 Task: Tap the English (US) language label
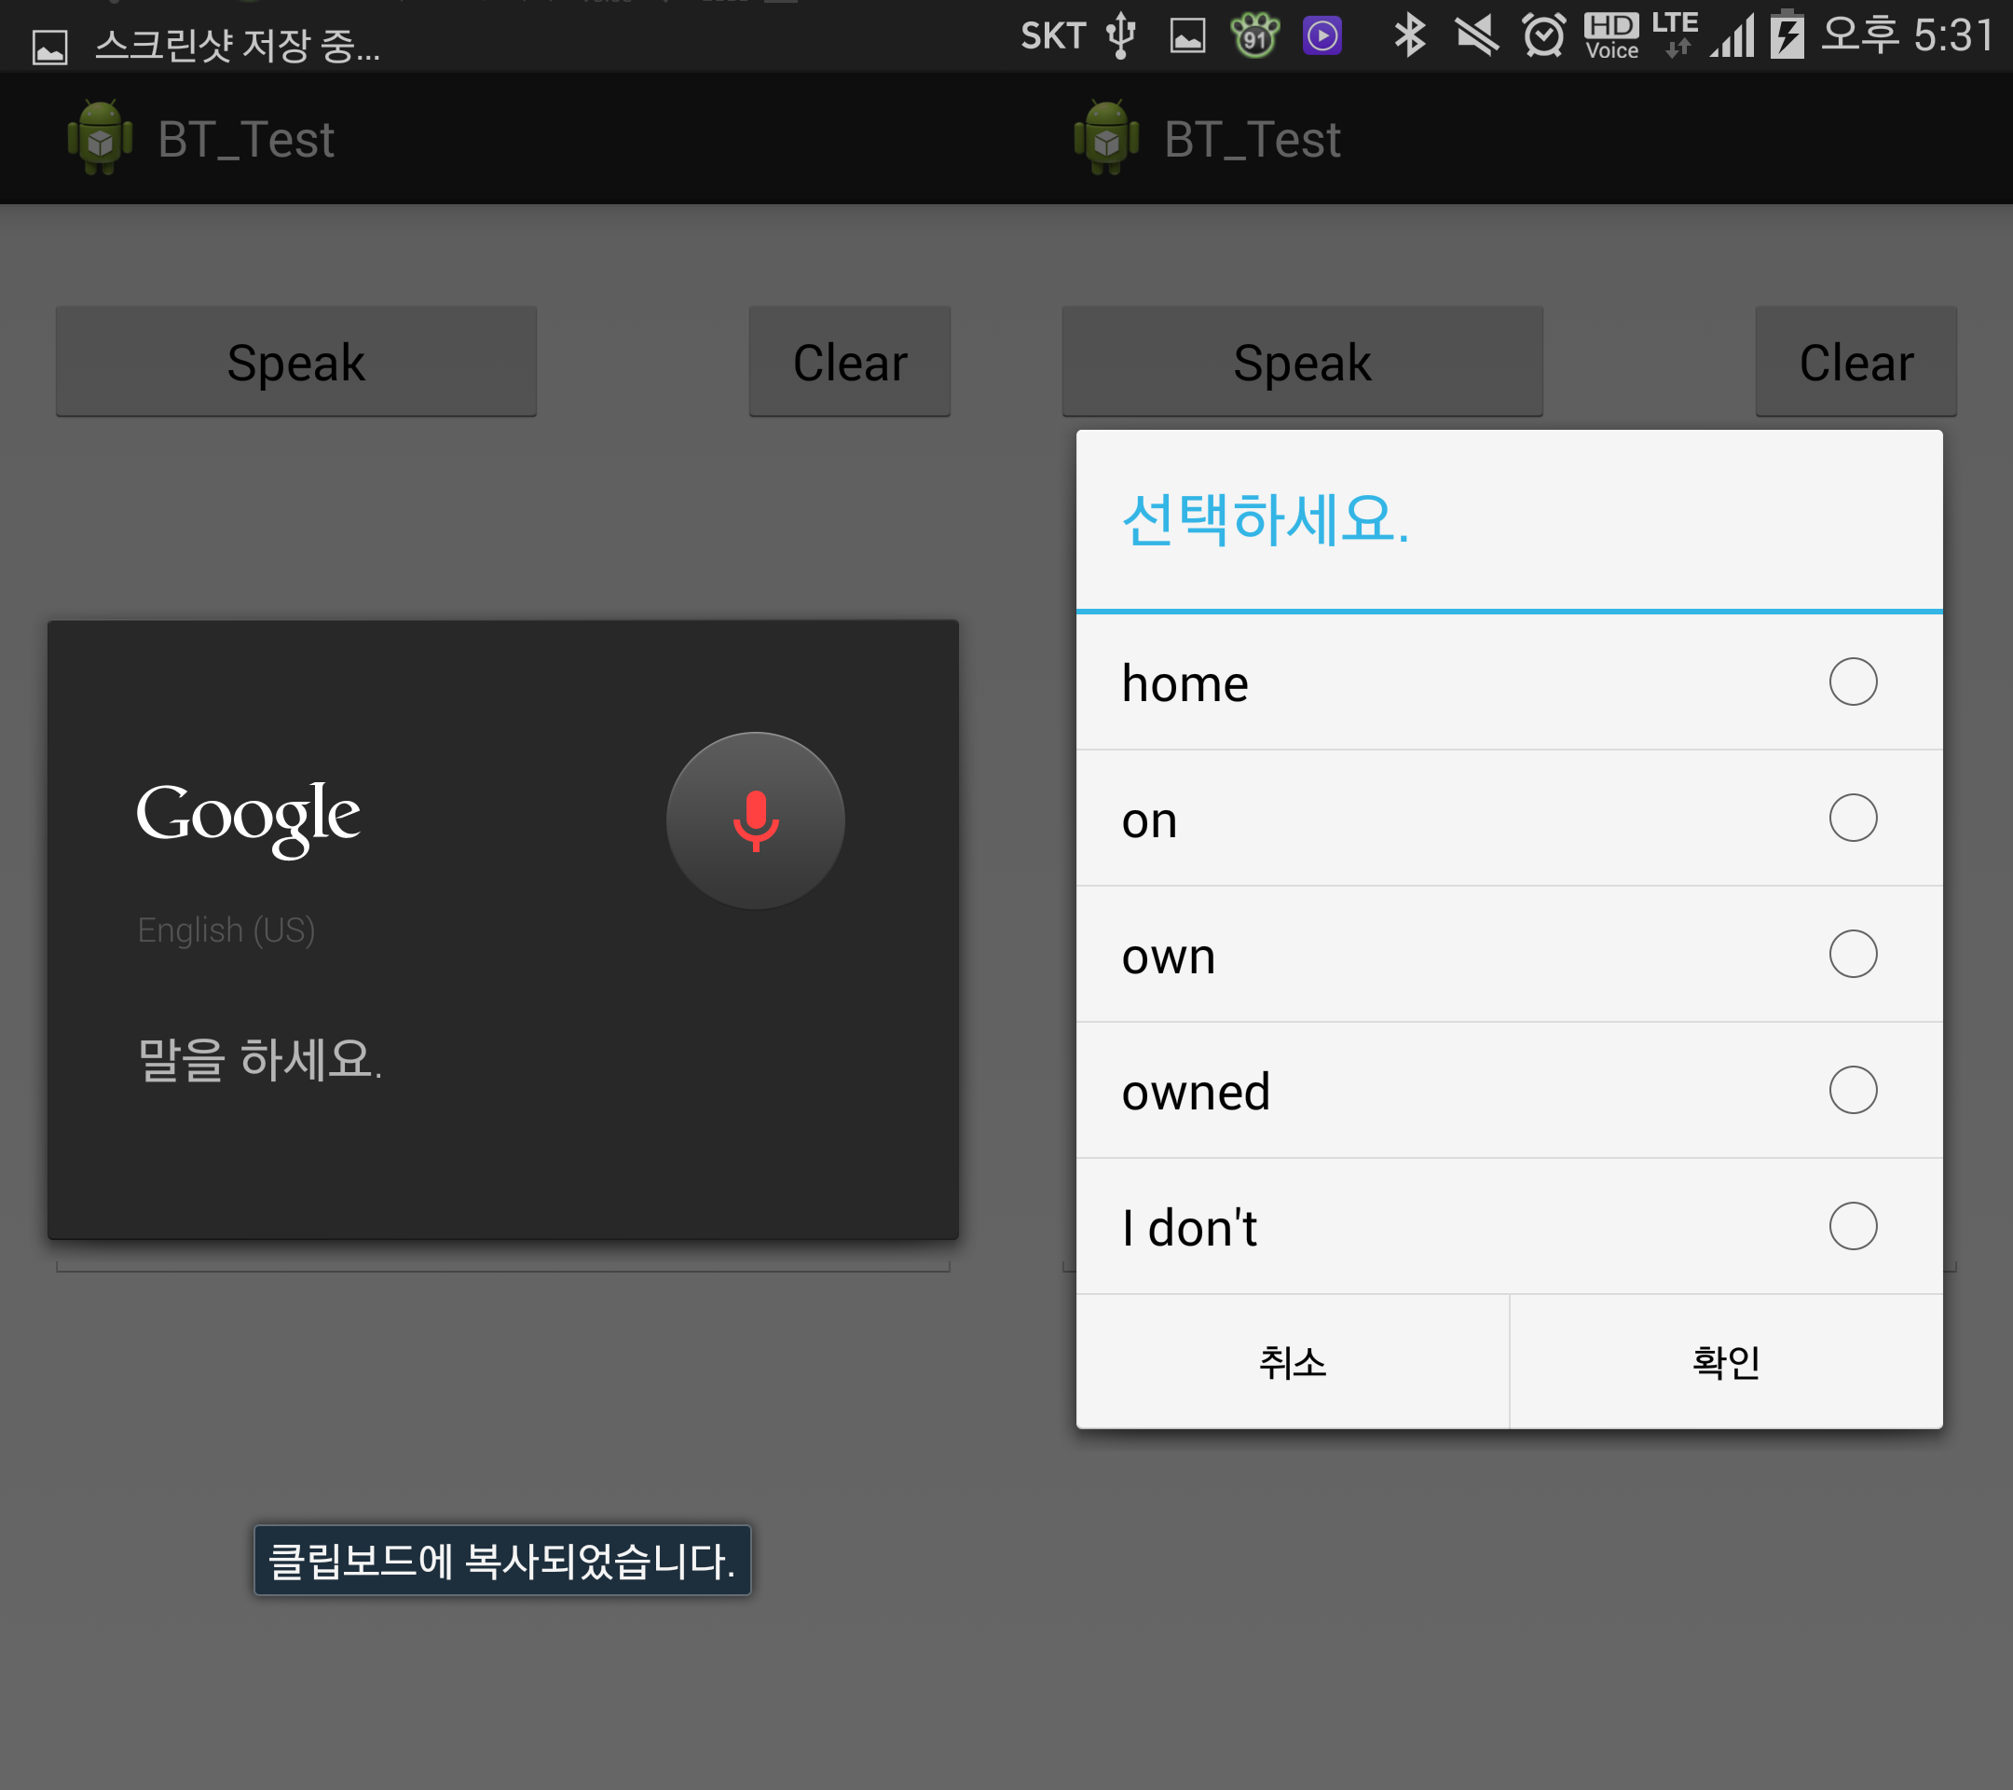click(x=226, y=930)
